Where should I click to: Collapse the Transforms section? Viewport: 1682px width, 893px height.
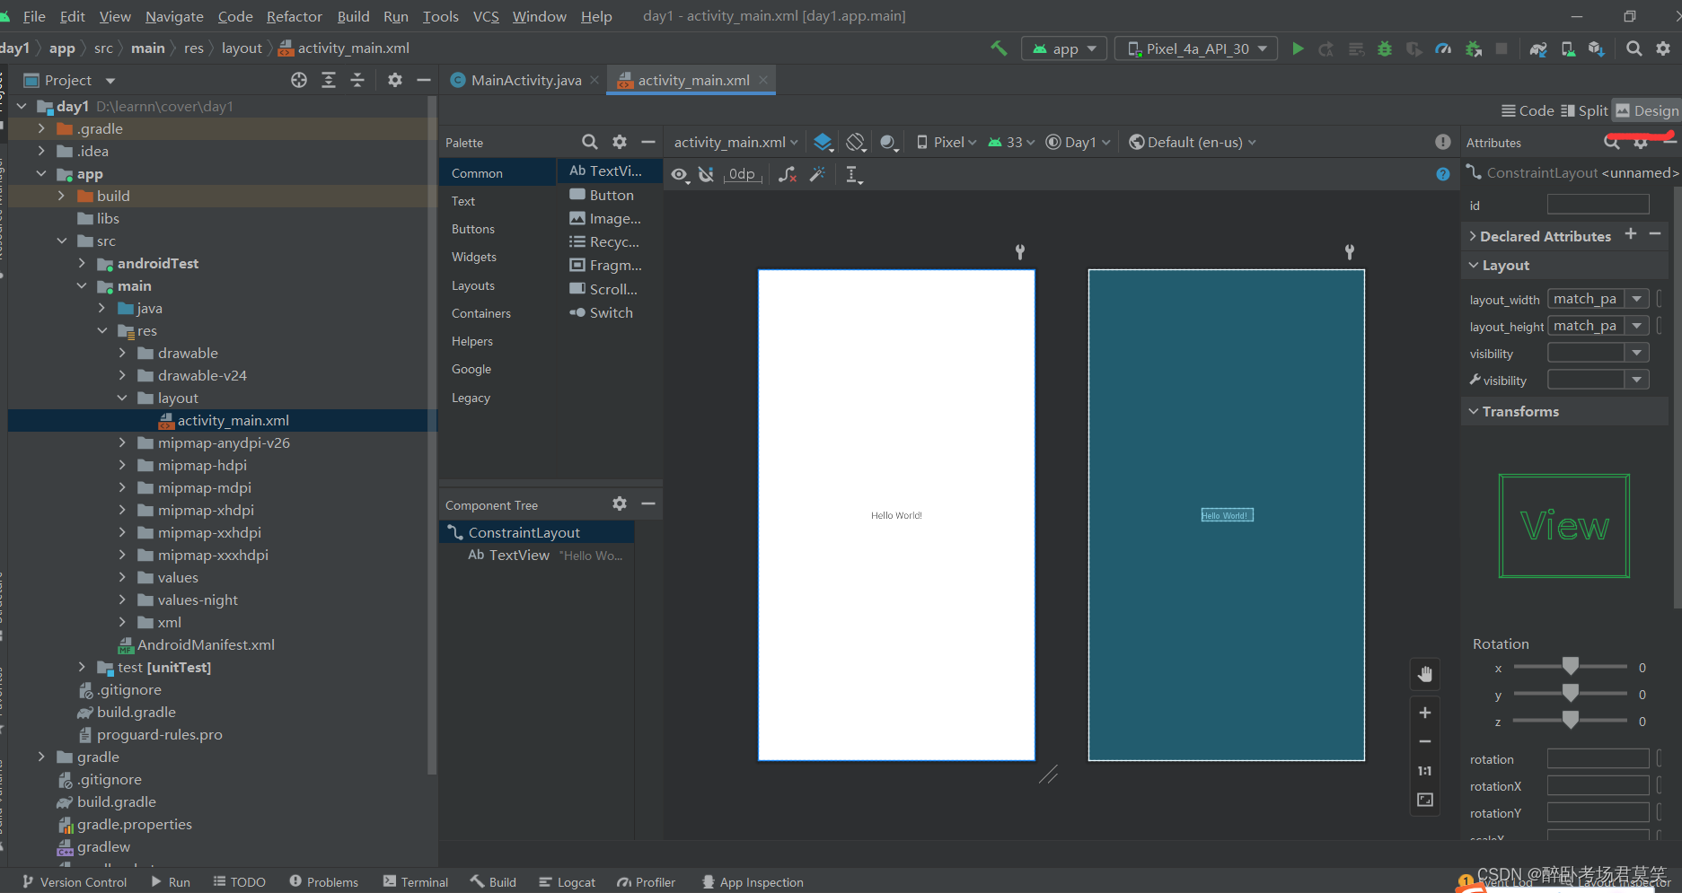pos(1474,411)
